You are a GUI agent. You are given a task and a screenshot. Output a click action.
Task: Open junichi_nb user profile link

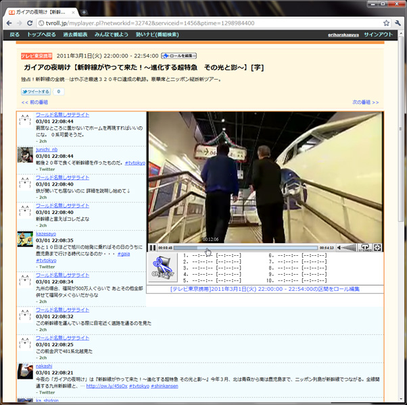click(47, 149)
